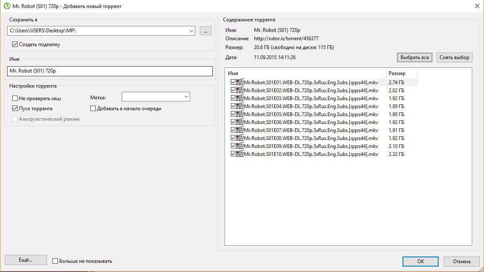
Task: Select Mr.Robot.S01E10 file name
Action: 311,154
